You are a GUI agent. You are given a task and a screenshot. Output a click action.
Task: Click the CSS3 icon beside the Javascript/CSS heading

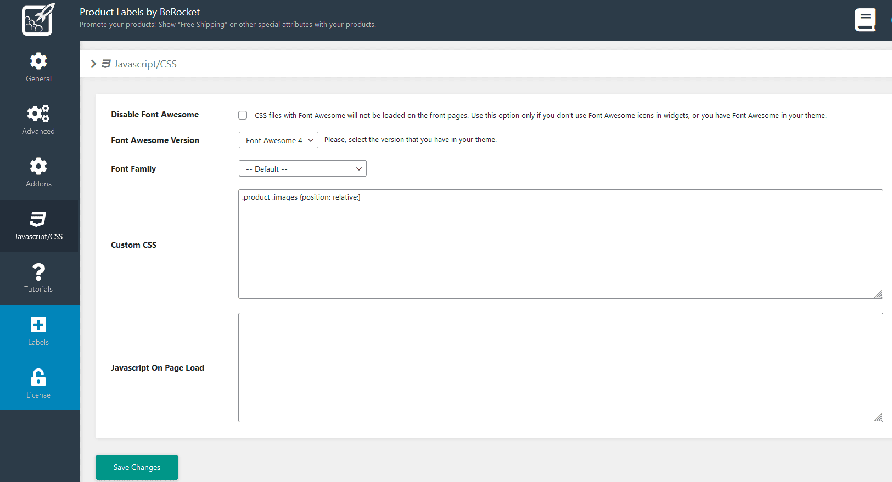106,64
